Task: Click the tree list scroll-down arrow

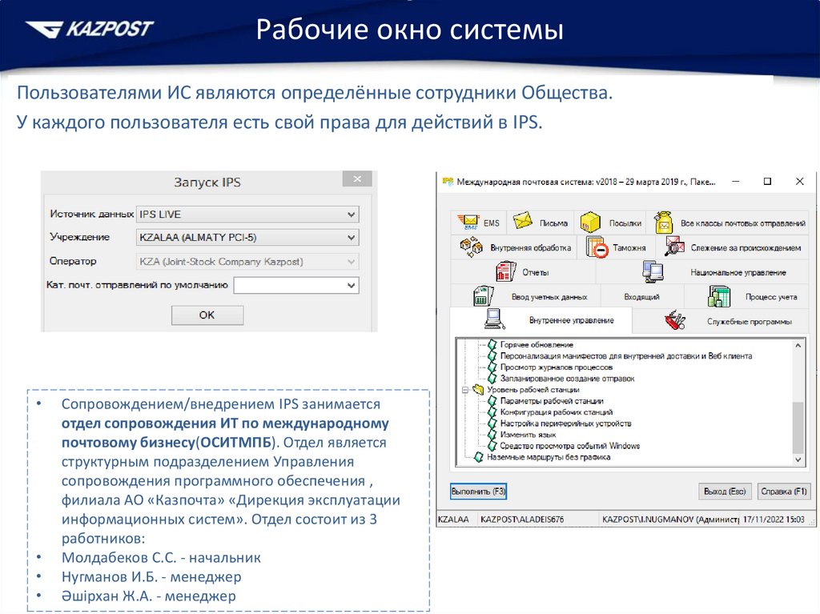Action: [x=798, y=459]
